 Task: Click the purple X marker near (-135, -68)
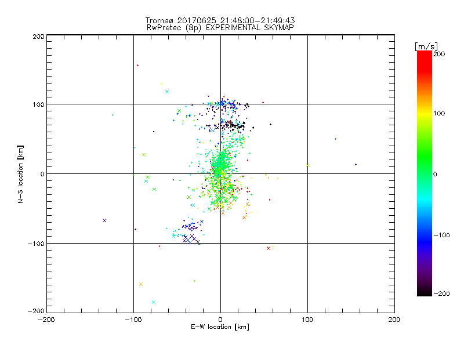click(x=104, y=220)
